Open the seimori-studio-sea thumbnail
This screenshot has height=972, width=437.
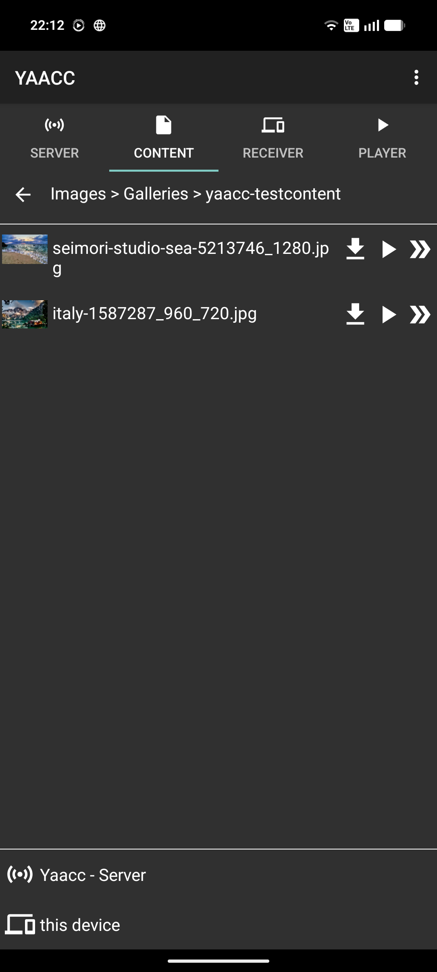(25, 249)
